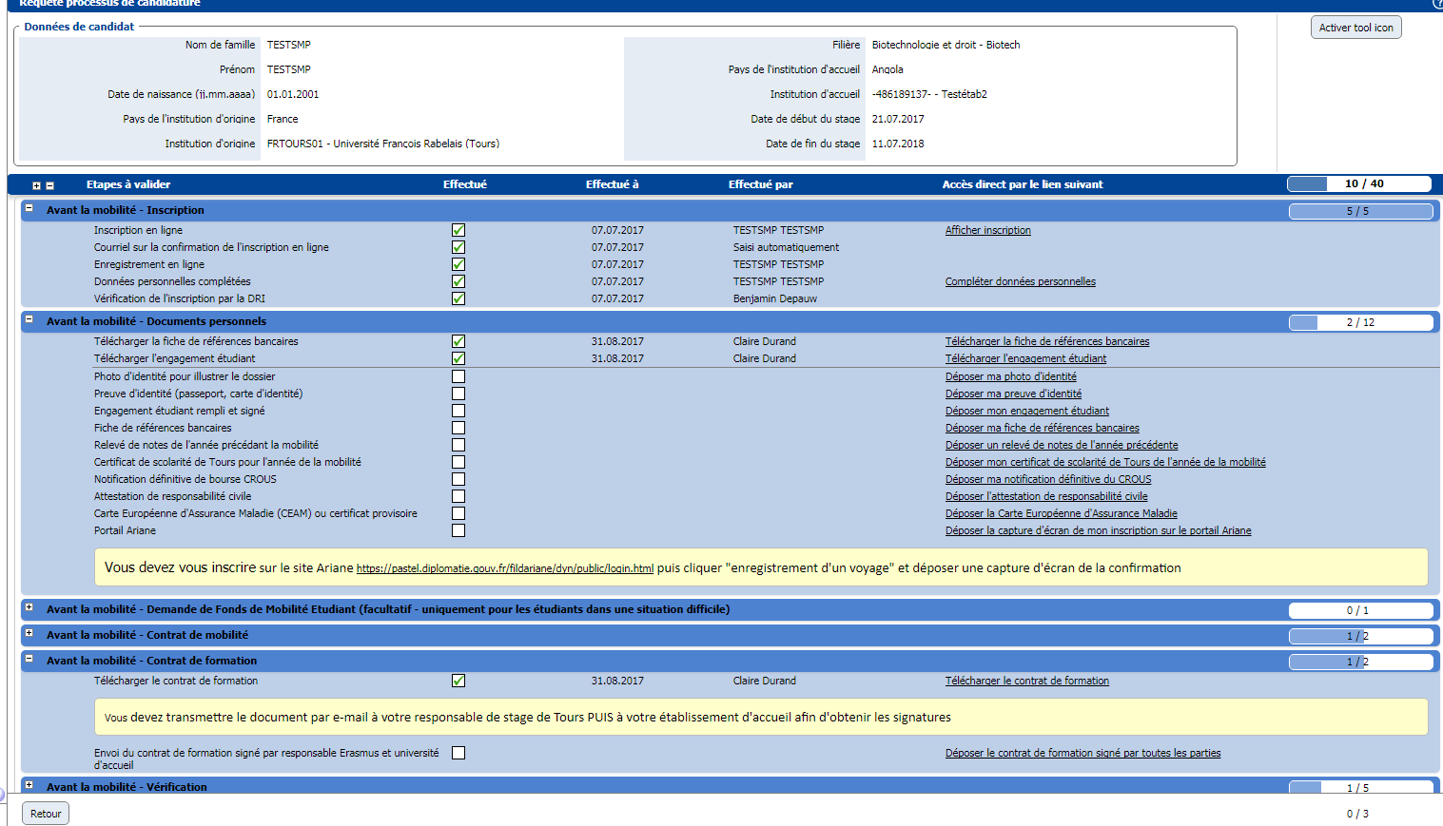Collapse the 'Contrat de formation' section
This screenshot has height=826, width=1443.
pos(29,659)
